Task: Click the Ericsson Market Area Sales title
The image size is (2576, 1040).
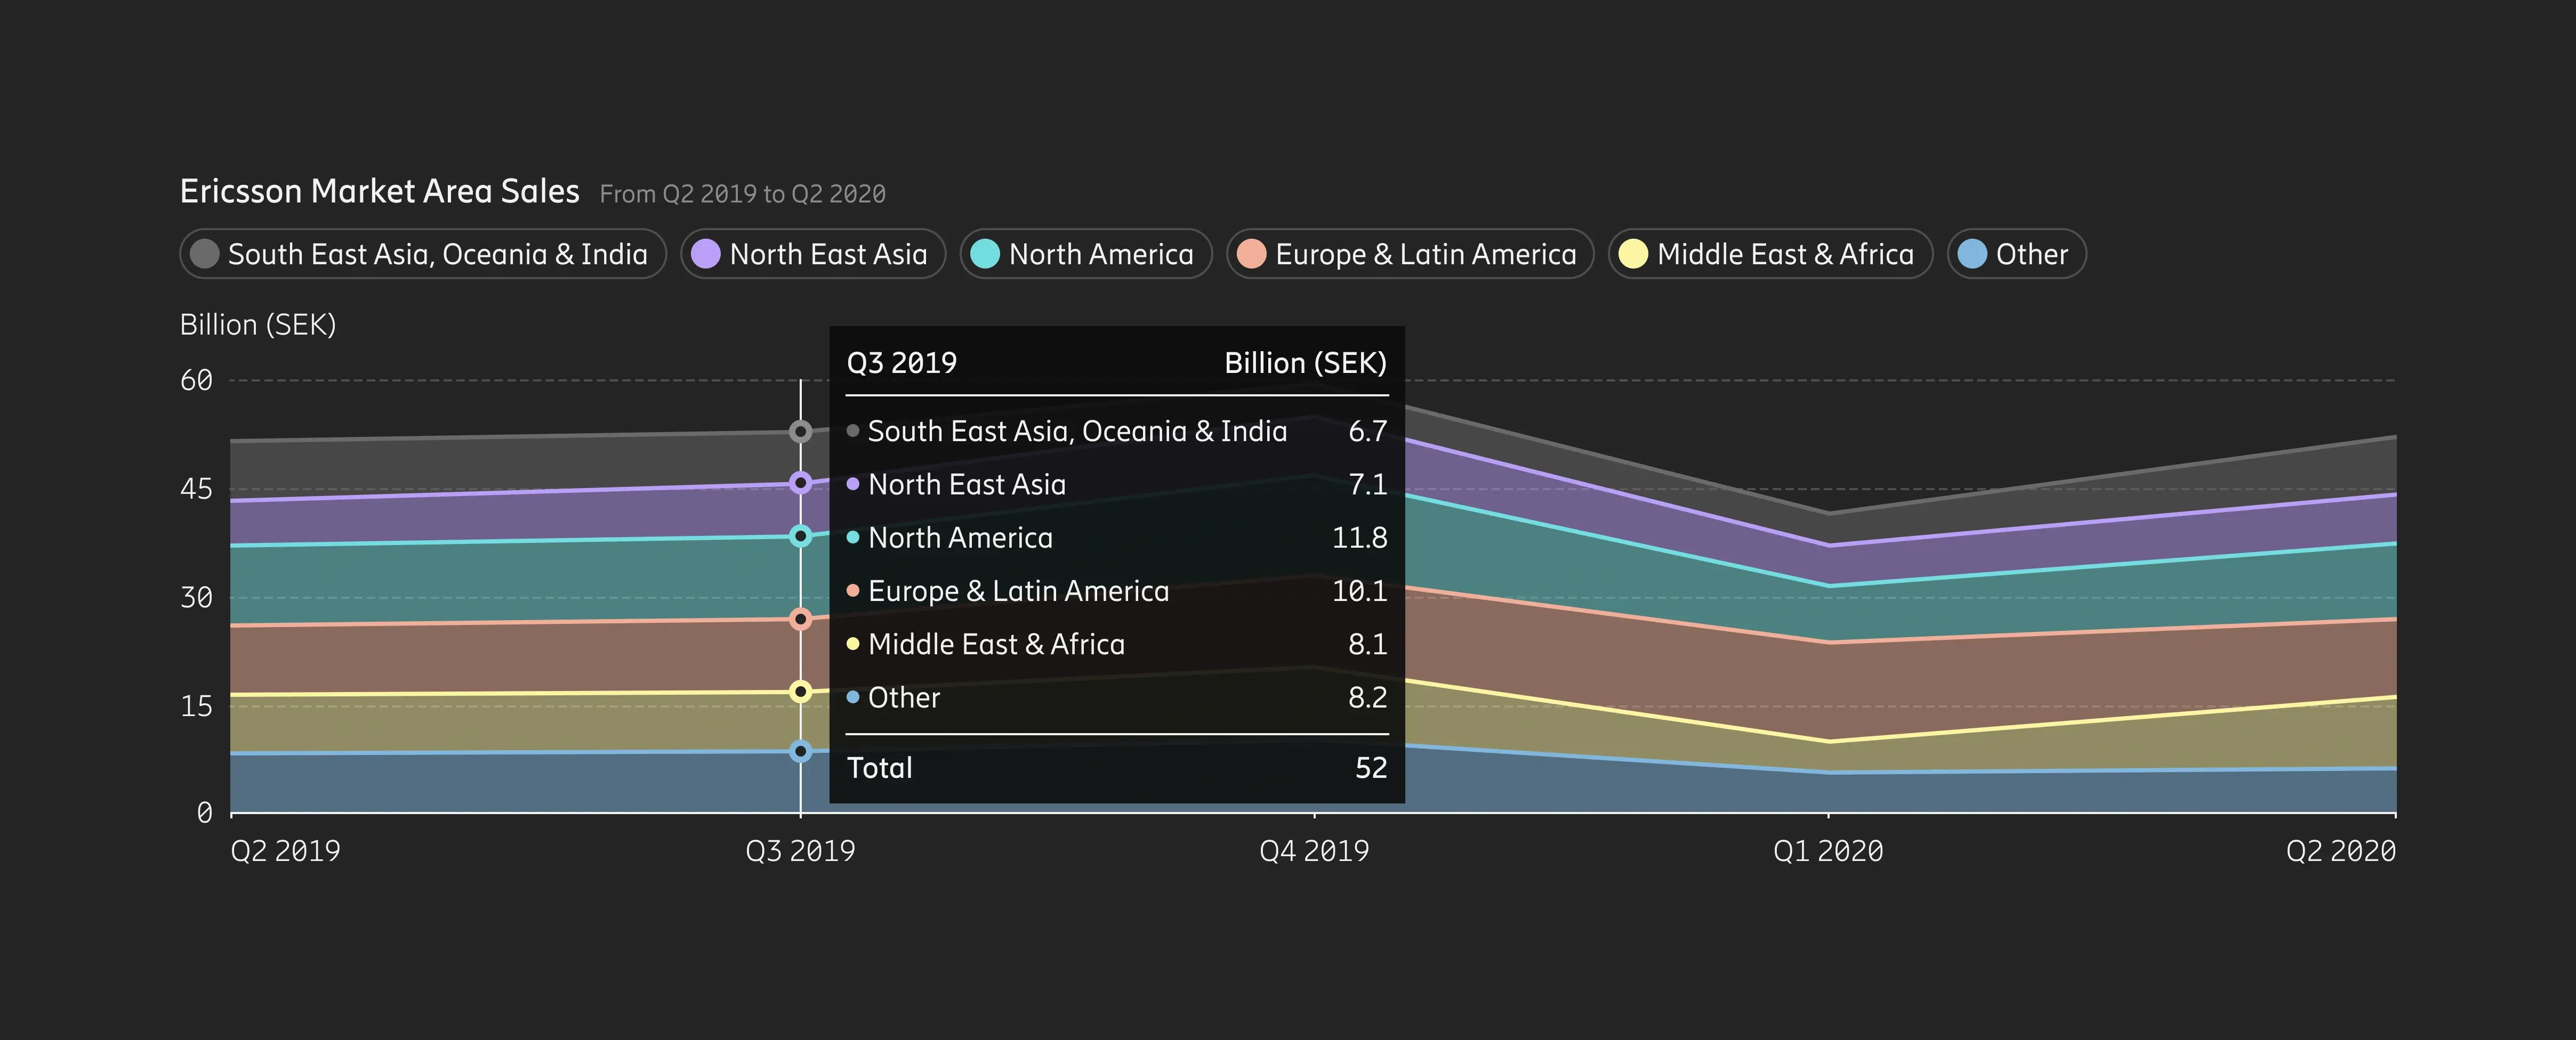Action: coord(379,191)
